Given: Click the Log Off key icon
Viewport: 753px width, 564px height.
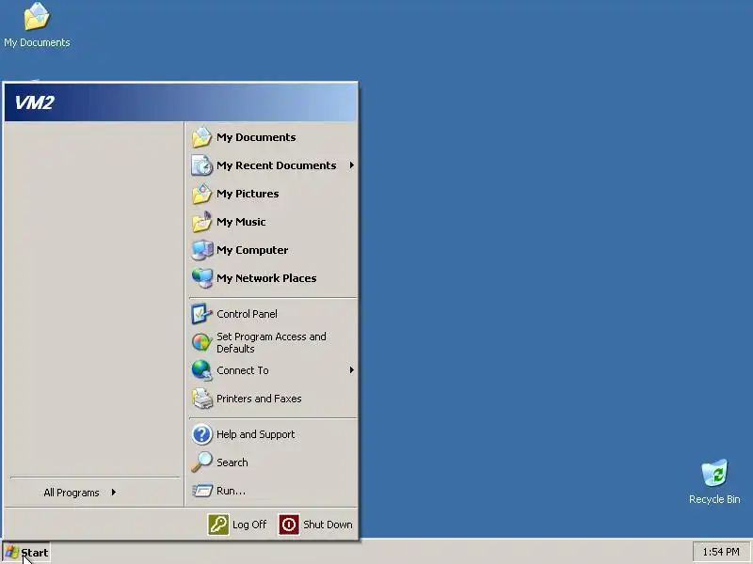Looking at the screenshot, I should 218,525.
